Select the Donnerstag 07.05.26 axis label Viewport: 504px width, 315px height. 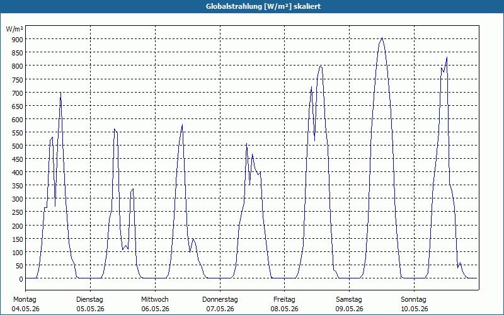[220, 304]
